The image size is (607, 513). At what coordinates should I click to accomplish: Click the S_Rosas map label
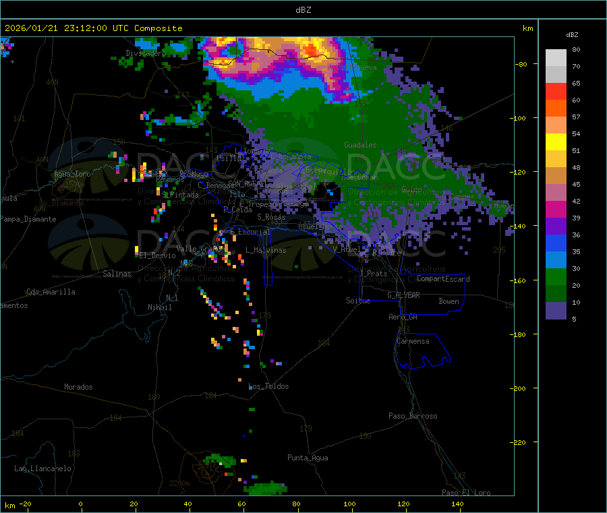[271, 217]
